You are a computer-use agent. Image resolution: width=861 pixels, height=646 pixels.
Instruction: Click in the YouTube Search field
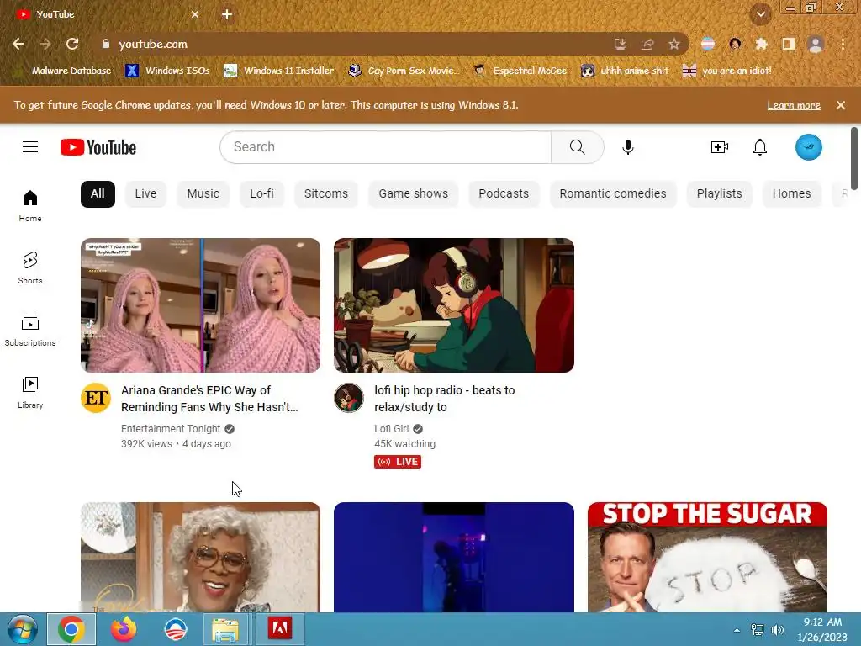click(x=386, y=147)
